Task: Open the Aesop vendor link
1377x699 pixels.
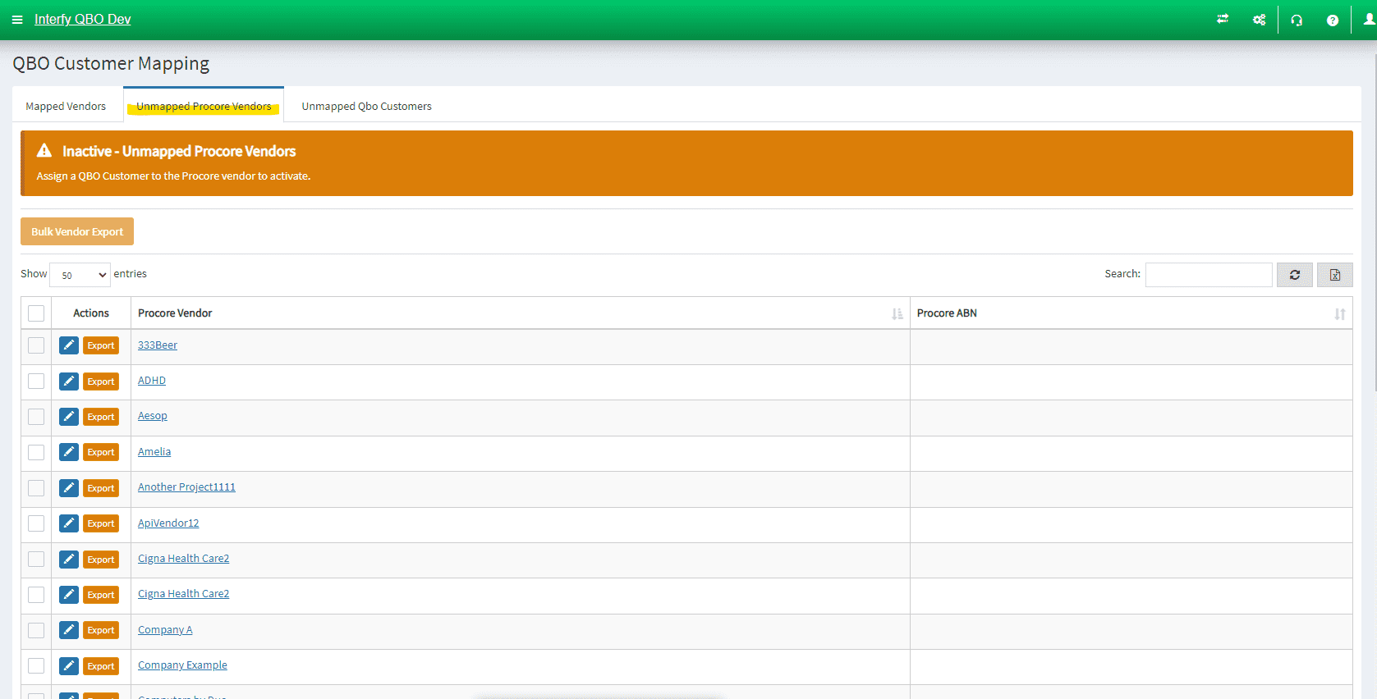Action: 153,416
